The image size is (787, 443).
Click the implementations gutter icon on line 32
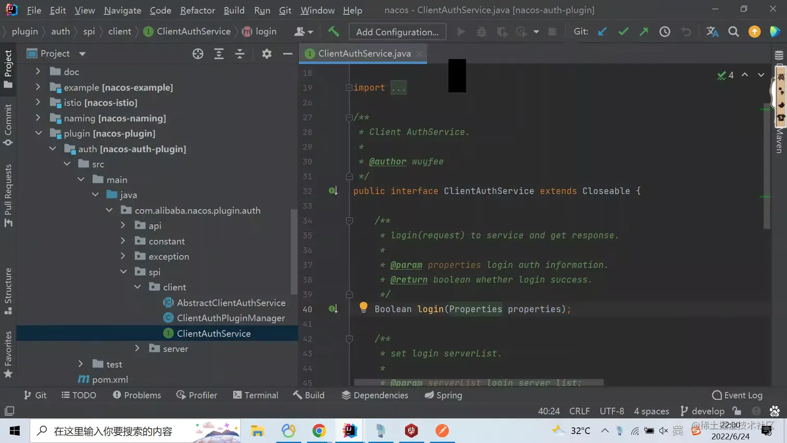(333, 191)
